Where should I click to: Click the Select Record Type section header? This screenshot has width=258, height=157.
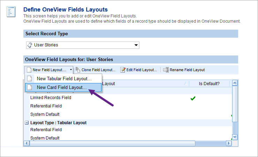[131, 33]
